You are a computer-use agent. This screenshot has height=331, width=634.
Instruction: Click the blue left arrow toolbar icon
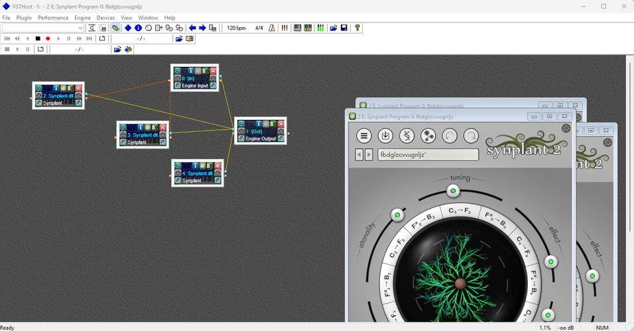point(192,28)
